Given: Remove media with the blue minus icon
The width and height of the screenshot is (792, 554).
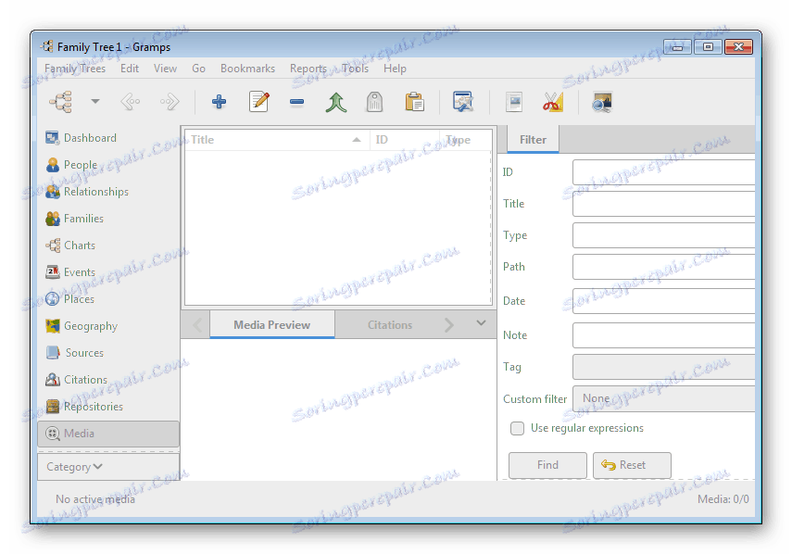Looking at the screenshot, I should (x=296, y=102).
